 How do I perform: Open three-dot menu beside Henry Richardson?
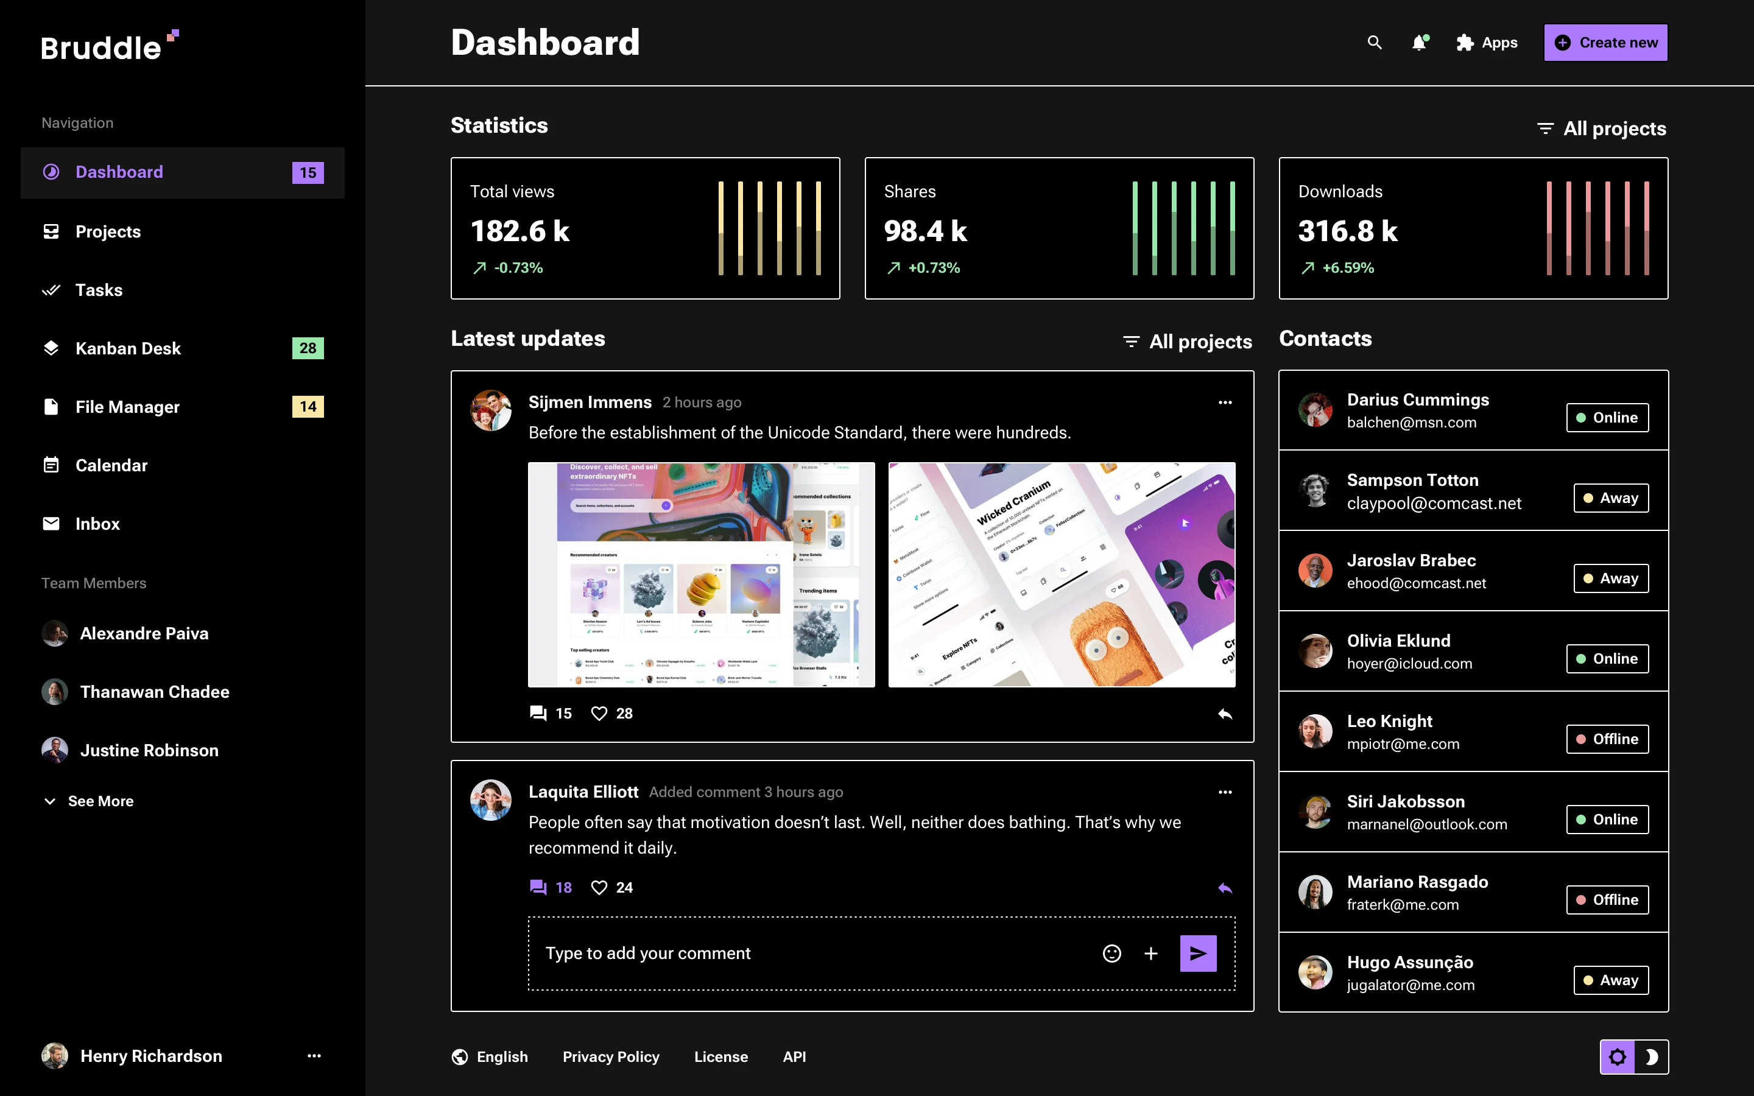pos(314,1056)
